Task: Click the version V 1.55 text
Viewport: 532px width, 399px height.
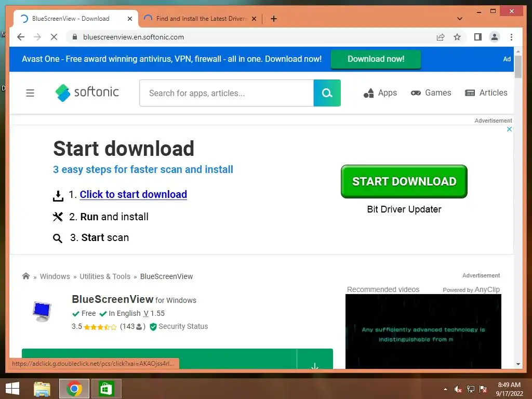Action: pyautogui.click(x=154, y=313)
